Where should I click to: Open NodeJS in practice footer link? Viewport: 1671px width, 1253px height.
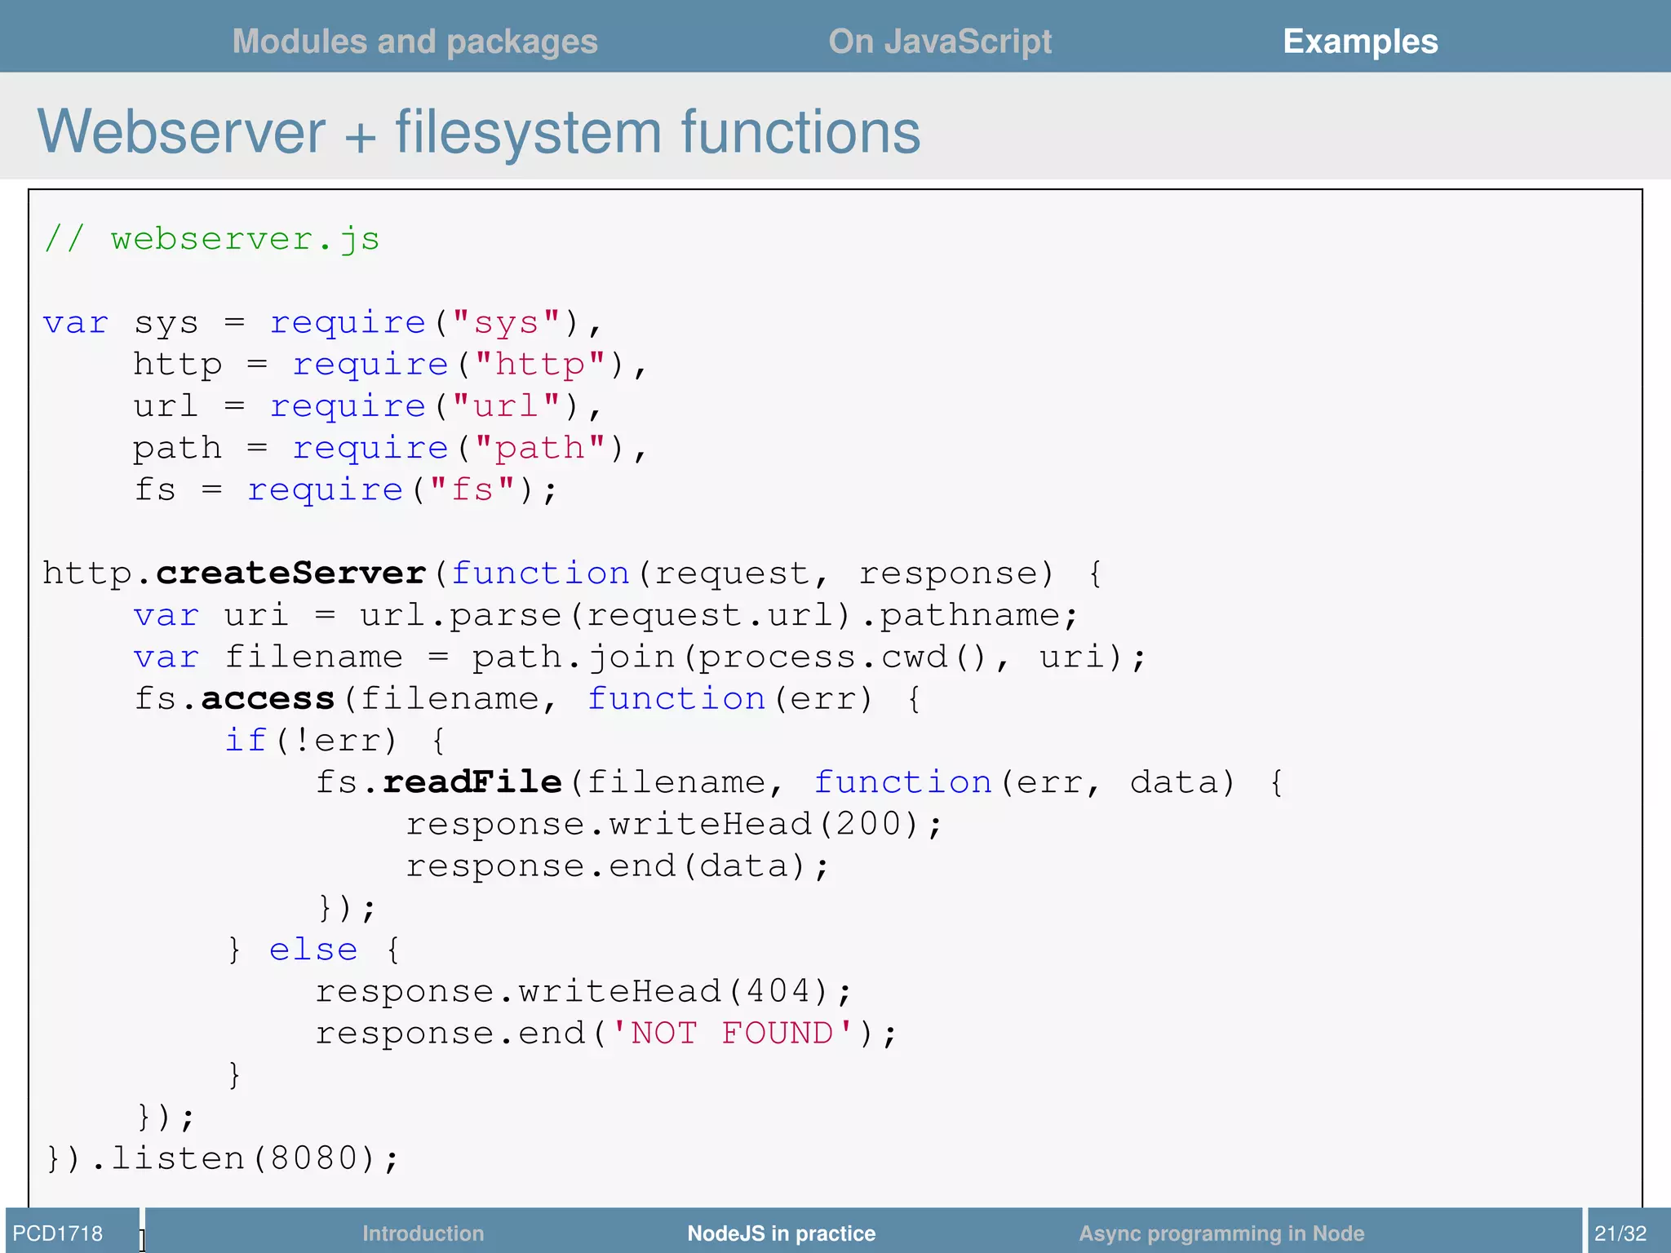[x=781, y=1233]
